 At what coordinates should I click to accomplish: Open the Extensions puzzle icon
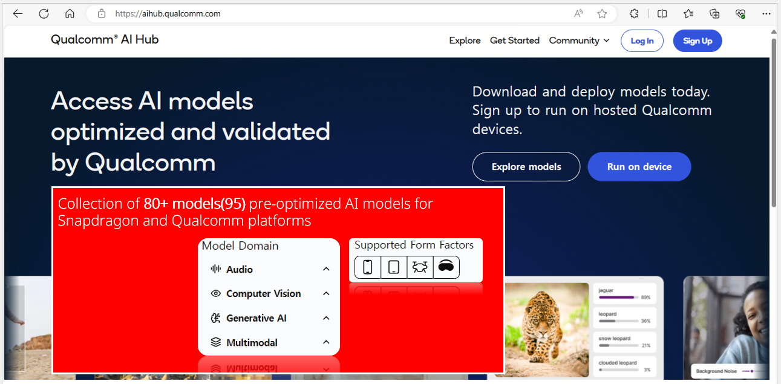click(634, 13)
